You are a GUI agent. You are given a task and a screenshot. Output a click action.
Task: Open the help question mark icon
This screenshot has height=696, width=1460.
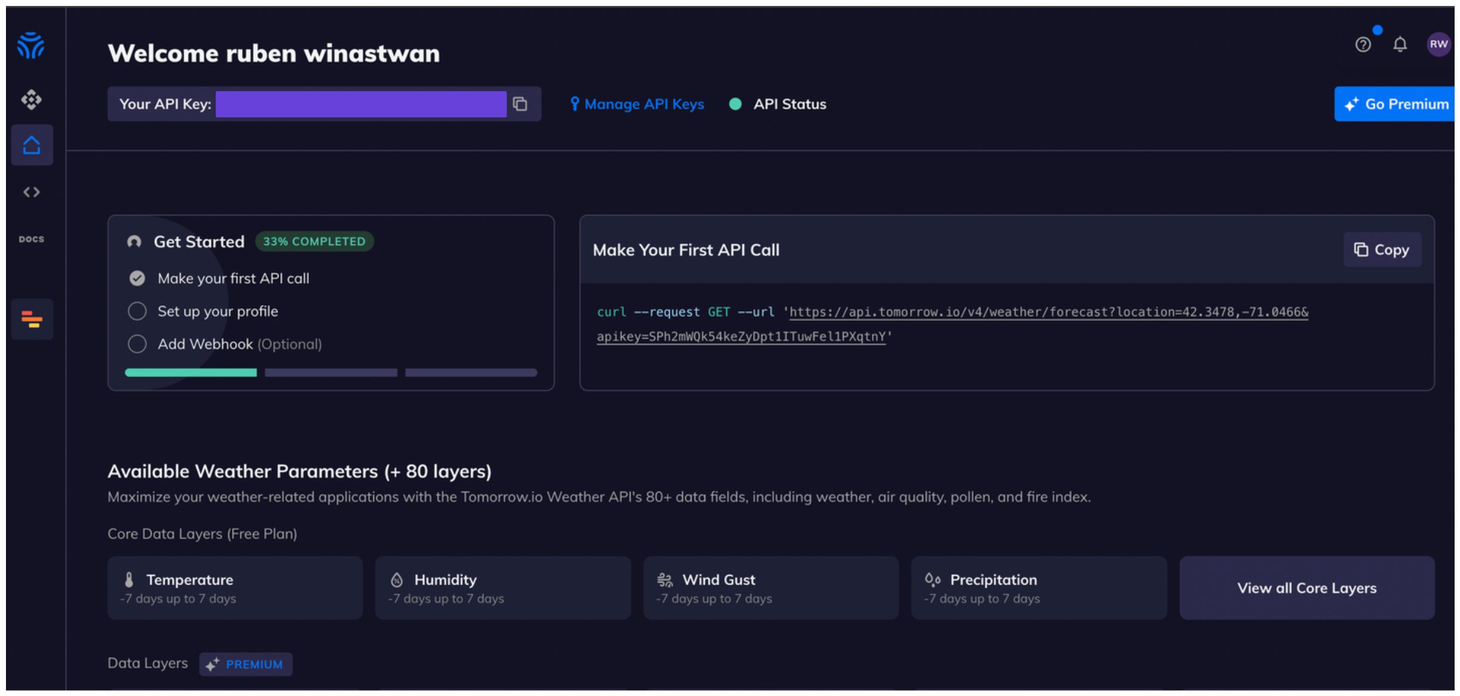click(x=1363, y=45)
